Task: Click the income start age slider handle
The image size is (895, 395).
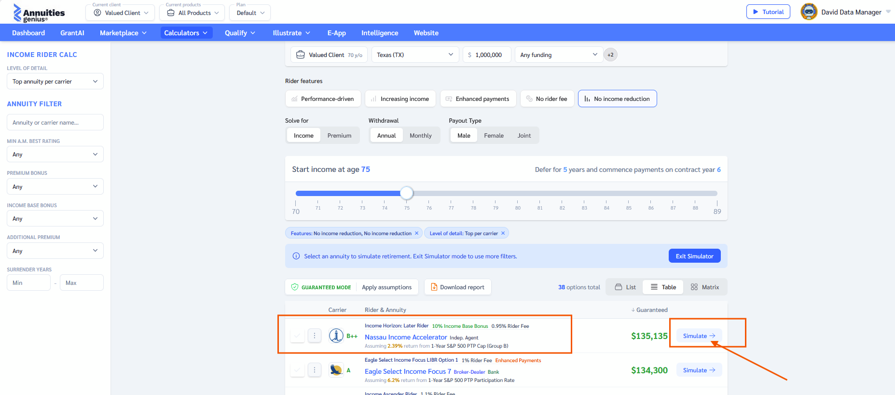Action: pyautogui.click(x=407, y=193)
